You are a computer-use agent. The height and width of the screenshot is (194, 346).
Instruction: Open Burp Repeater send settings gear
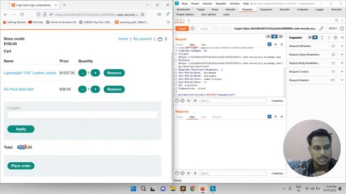pos(192,29)
